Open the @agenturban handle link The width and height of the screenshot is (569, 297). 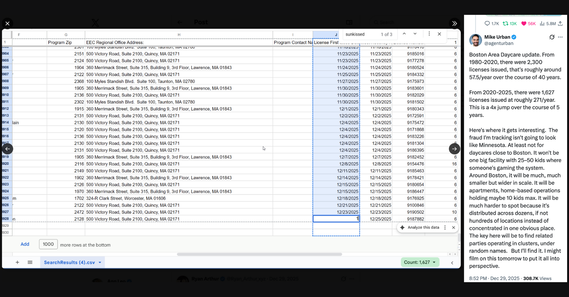tap(499, 44)
